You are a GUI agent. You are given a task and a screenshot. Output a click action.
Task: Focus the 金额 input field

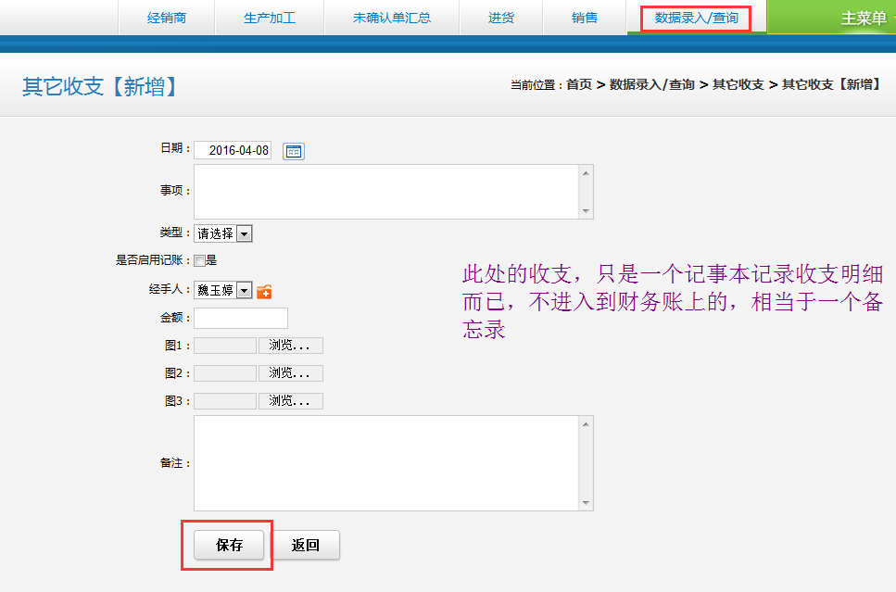(241, 319)
